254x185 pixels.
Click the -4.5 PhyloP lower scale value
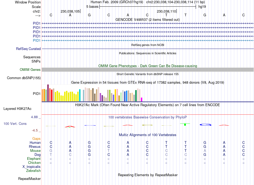point(35,130)
